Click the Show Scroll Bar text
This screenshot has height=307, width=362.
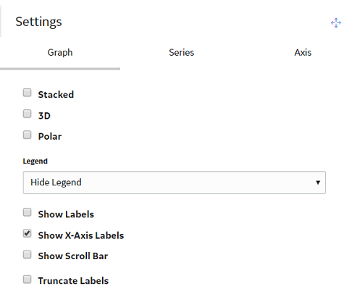(73, 256)
